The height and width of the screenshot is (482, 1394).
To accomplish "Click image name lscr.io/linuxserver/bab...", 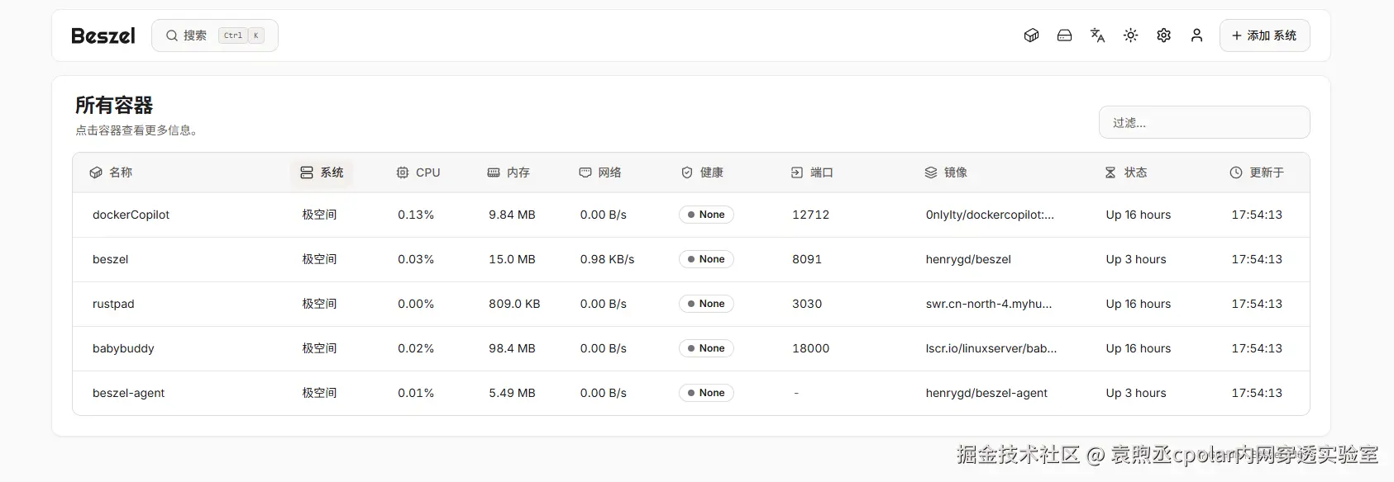I will (x=991, y=348).
